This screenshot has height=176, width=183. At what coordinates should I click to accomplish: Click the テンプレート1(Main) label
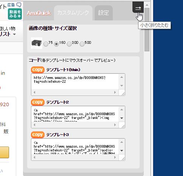[x=63, y=70]
